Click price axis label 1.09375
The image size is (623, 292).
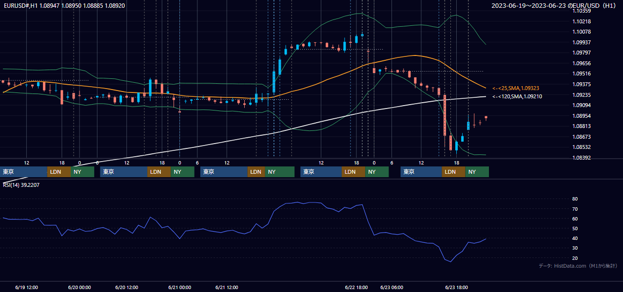[582, 84]
